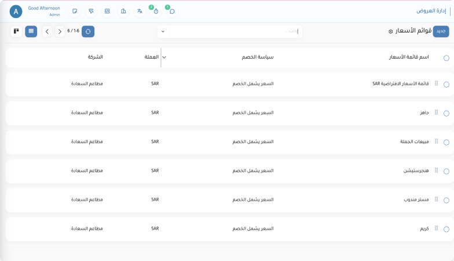Open the conversations chat bubble icon

171,12
